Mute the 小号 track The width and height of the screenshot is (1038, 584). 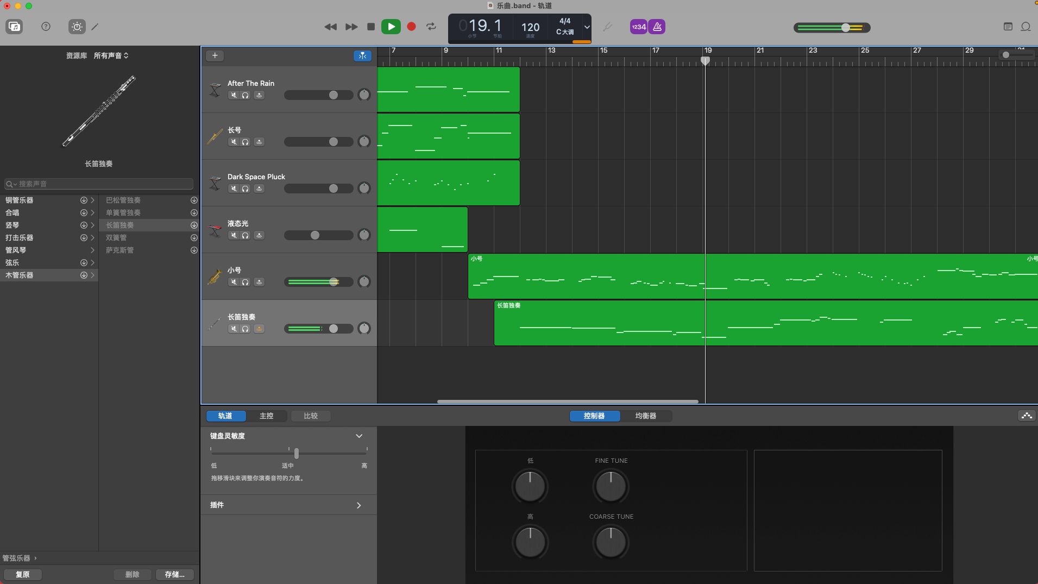[234, 282]
